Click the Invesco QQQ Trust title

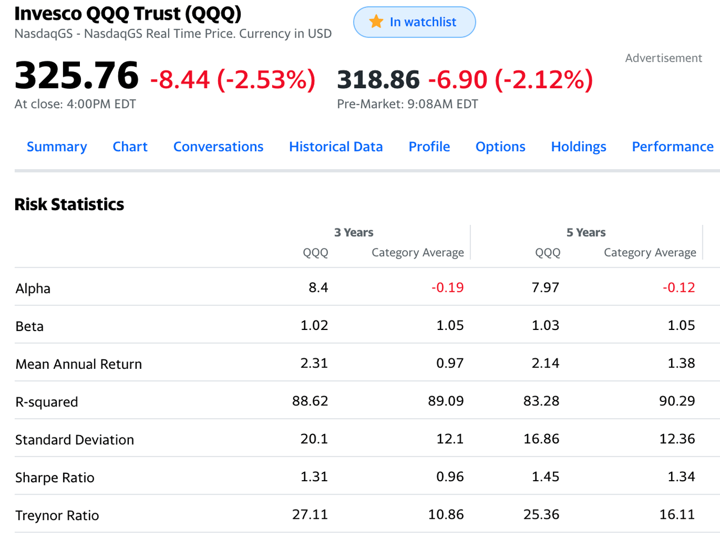point(128,13)
